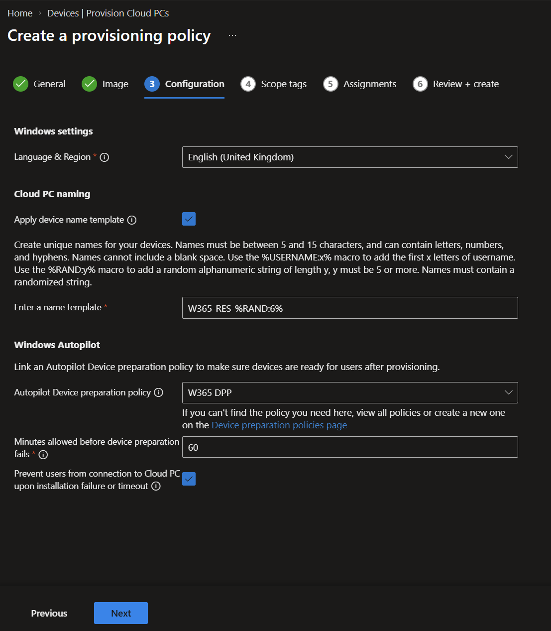
Task: Show info for Apply device name template
Action: click(132, 220)
